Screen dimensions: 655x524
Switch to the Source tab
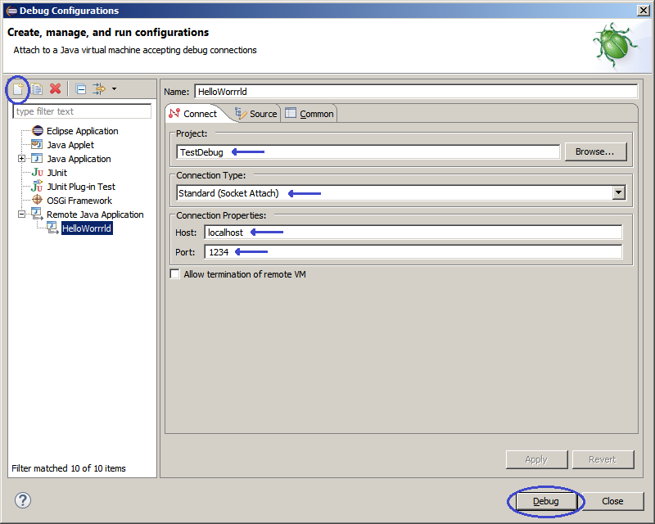point(256,114)
